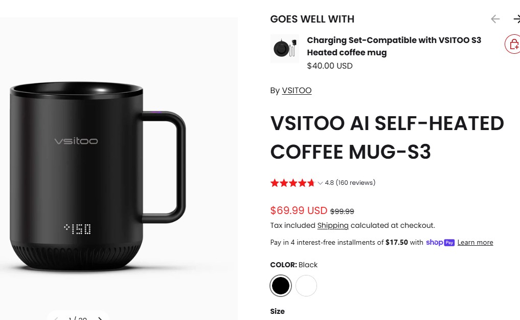Open the Charging Set thumbnail image
520x320 pixels.
coord(285,49)
